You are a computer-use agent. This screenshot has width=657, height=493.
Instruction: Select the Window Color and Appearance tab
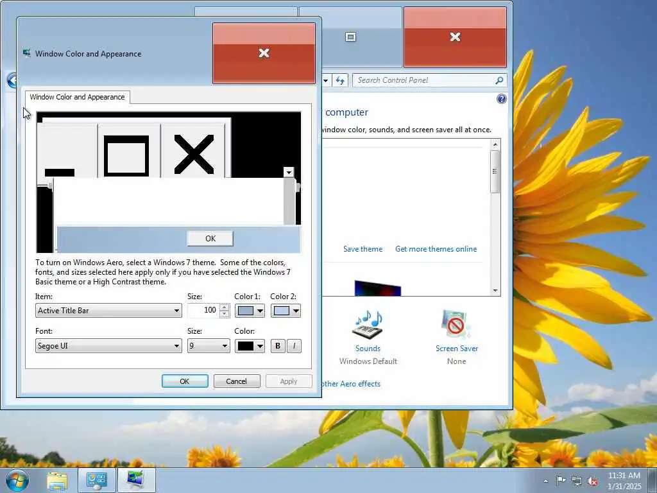78,97
